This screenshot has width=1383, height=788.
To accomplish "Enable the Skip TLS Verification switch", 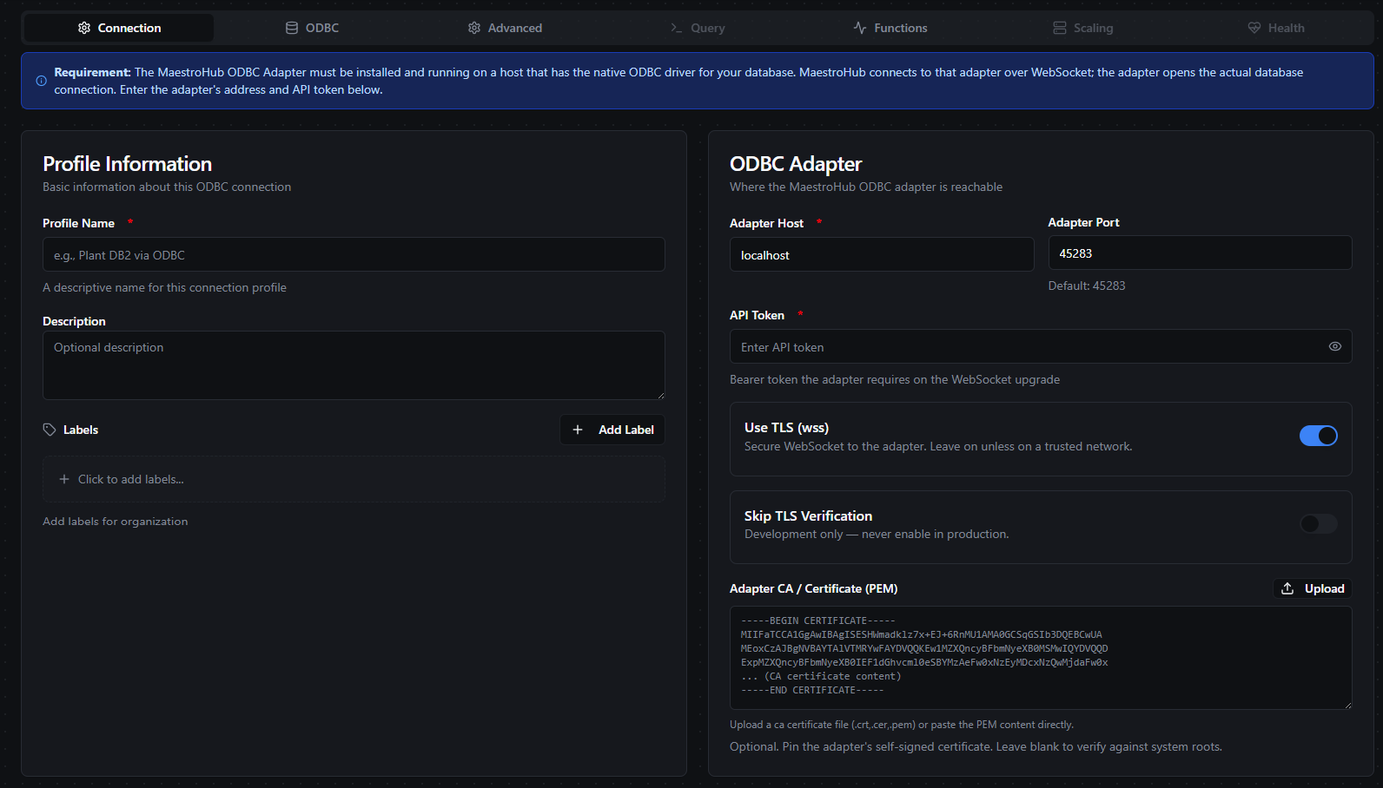I will (x=1319, y=523).
